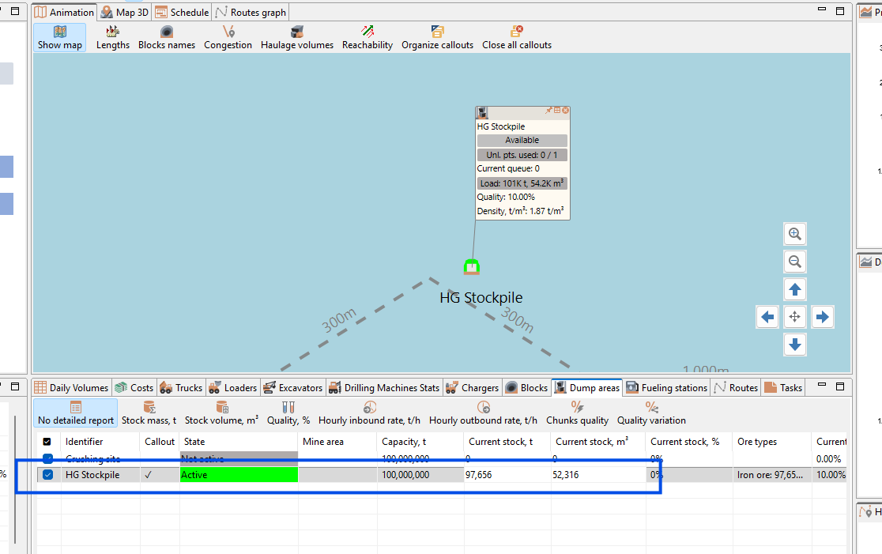Pan the map right
Screen dimensions: 882x554
(823, 317)
